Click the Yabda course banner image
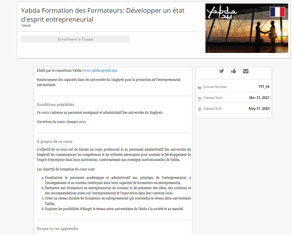Image resolution: width=292 pixels, height=235 pixels. click(x=247, y=28)
